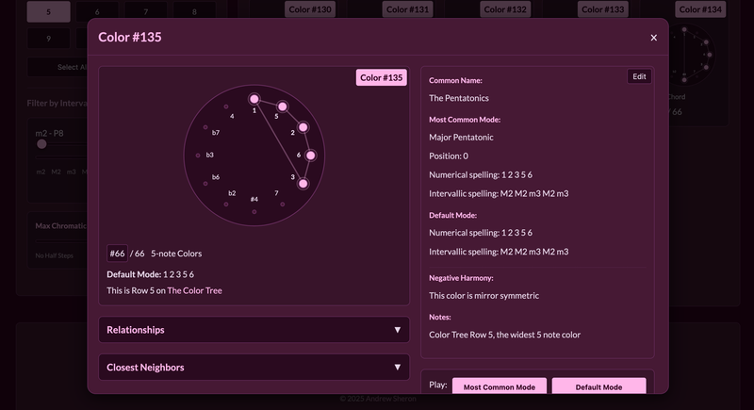Open the Color #134 card in background
Screen dimensions: 754x410
tap(700, 9)
